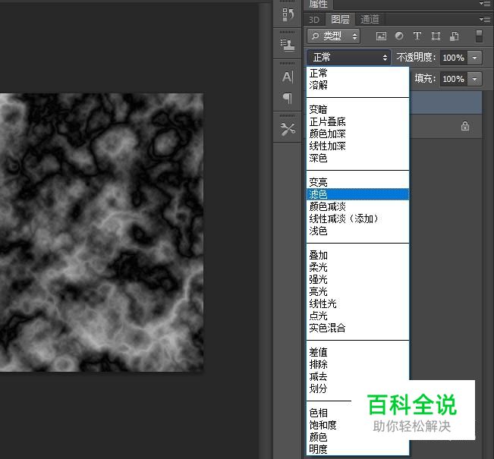Click the pixel layer filter icon
This screenshot has width=494, height=459.
(x=381, y=36)
